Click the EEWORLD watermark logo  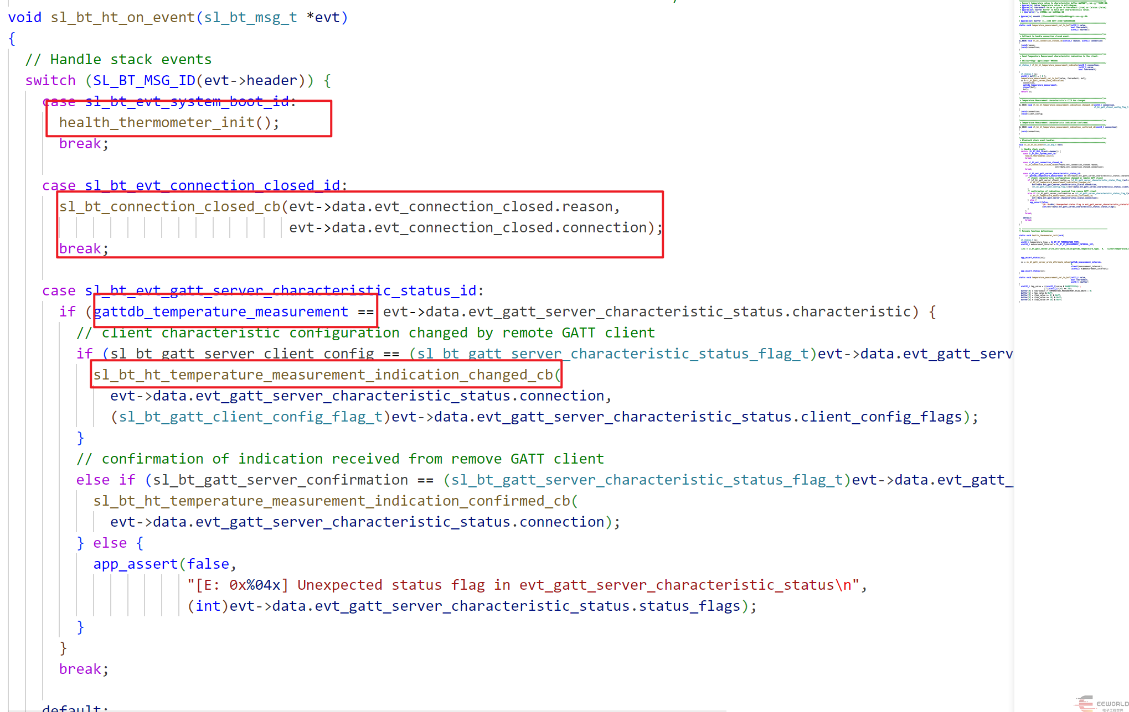coord(1102,703)
